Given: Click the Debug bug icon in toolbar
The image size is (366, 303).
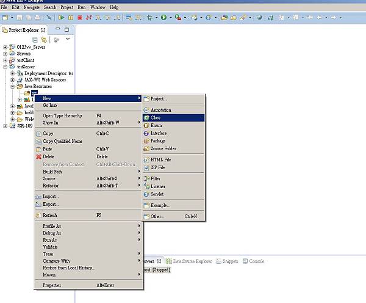Looking at the screenshot, I should click(x=149, y=18).
